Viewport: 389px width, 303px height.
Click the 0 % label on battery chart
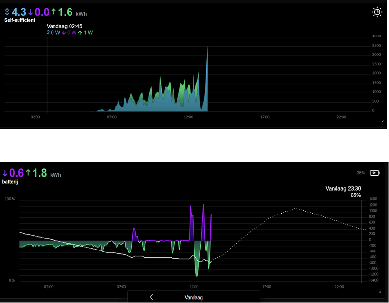pos(12,280)
